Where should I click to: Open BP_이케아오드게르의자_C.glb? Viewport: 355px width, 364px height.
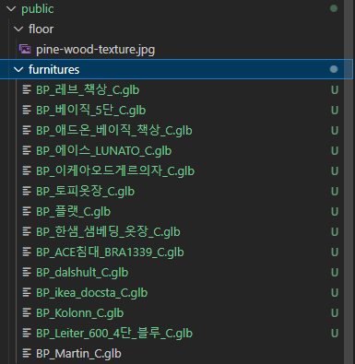pyautogui.click(x=115, y=171)
